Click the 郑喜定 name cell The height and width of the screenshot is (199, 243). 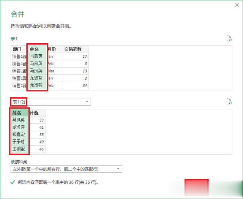(x=19, y=134)
